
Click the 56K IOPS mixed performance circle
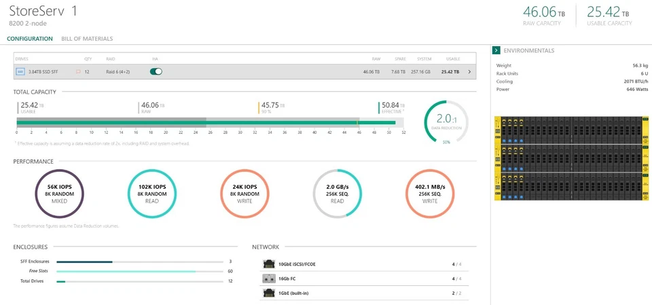click(x=59, y=194)
